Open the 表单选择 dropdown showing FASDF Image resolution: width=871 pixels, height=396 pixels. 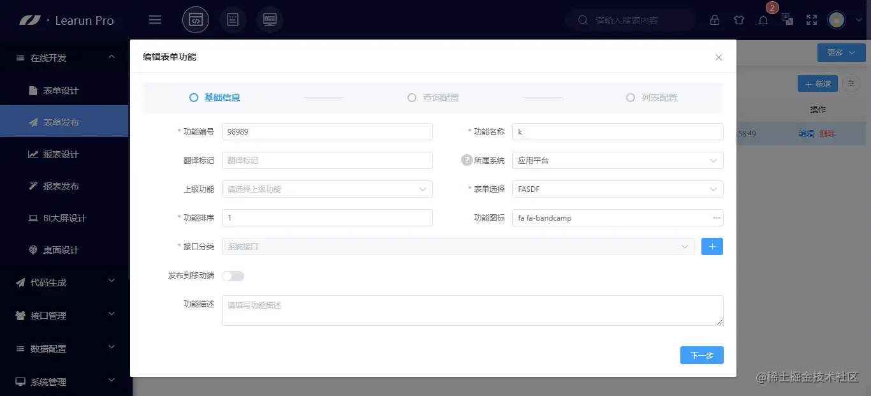click(x=618, y=189)
